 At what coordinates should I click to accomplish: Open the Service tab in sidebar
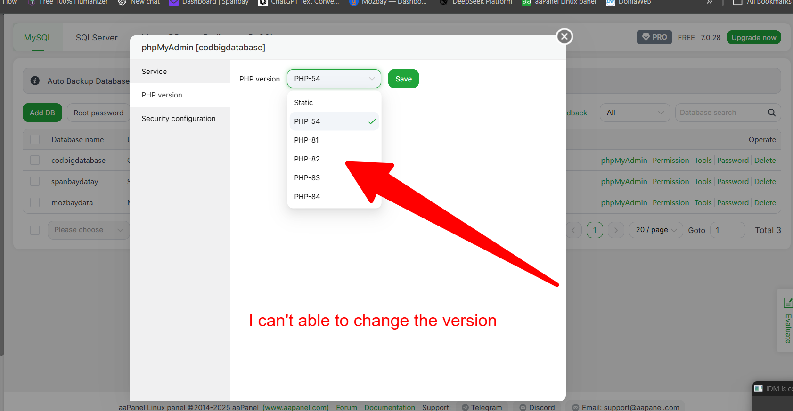[155, 72]
